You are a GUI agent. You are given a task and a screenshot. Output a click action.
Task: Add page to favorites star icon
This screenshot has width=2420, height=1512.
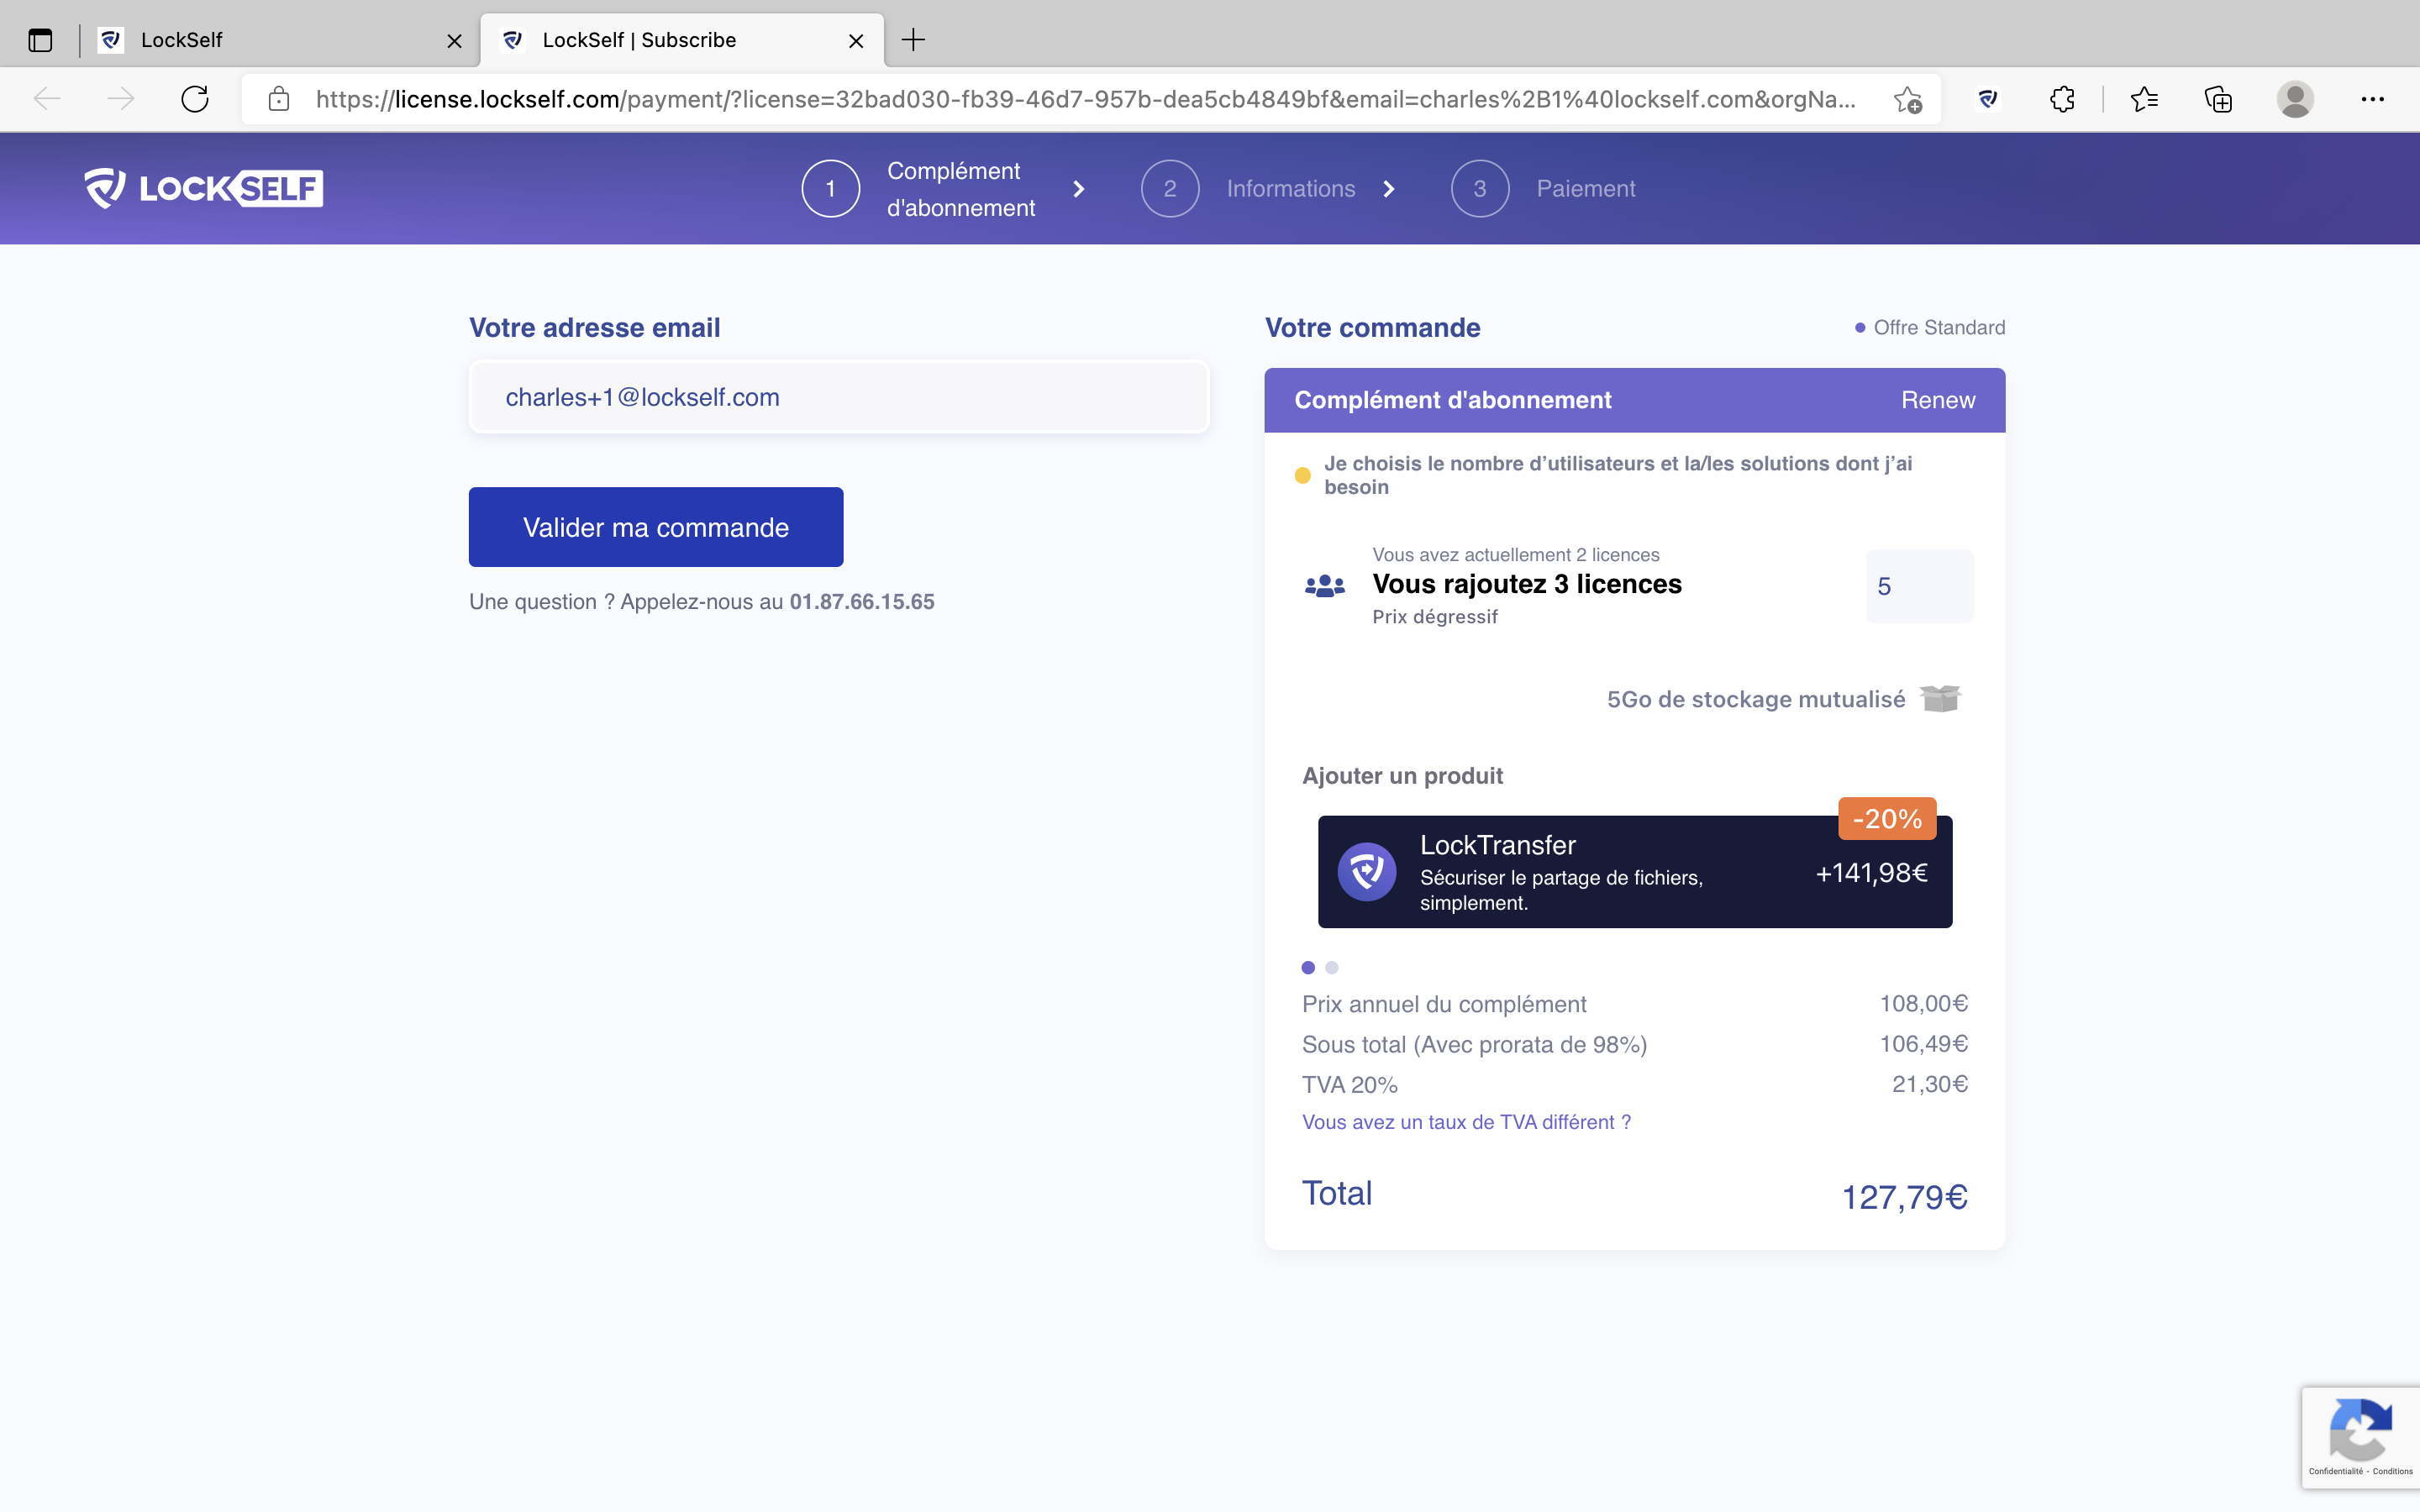[x=1907, y=99]
